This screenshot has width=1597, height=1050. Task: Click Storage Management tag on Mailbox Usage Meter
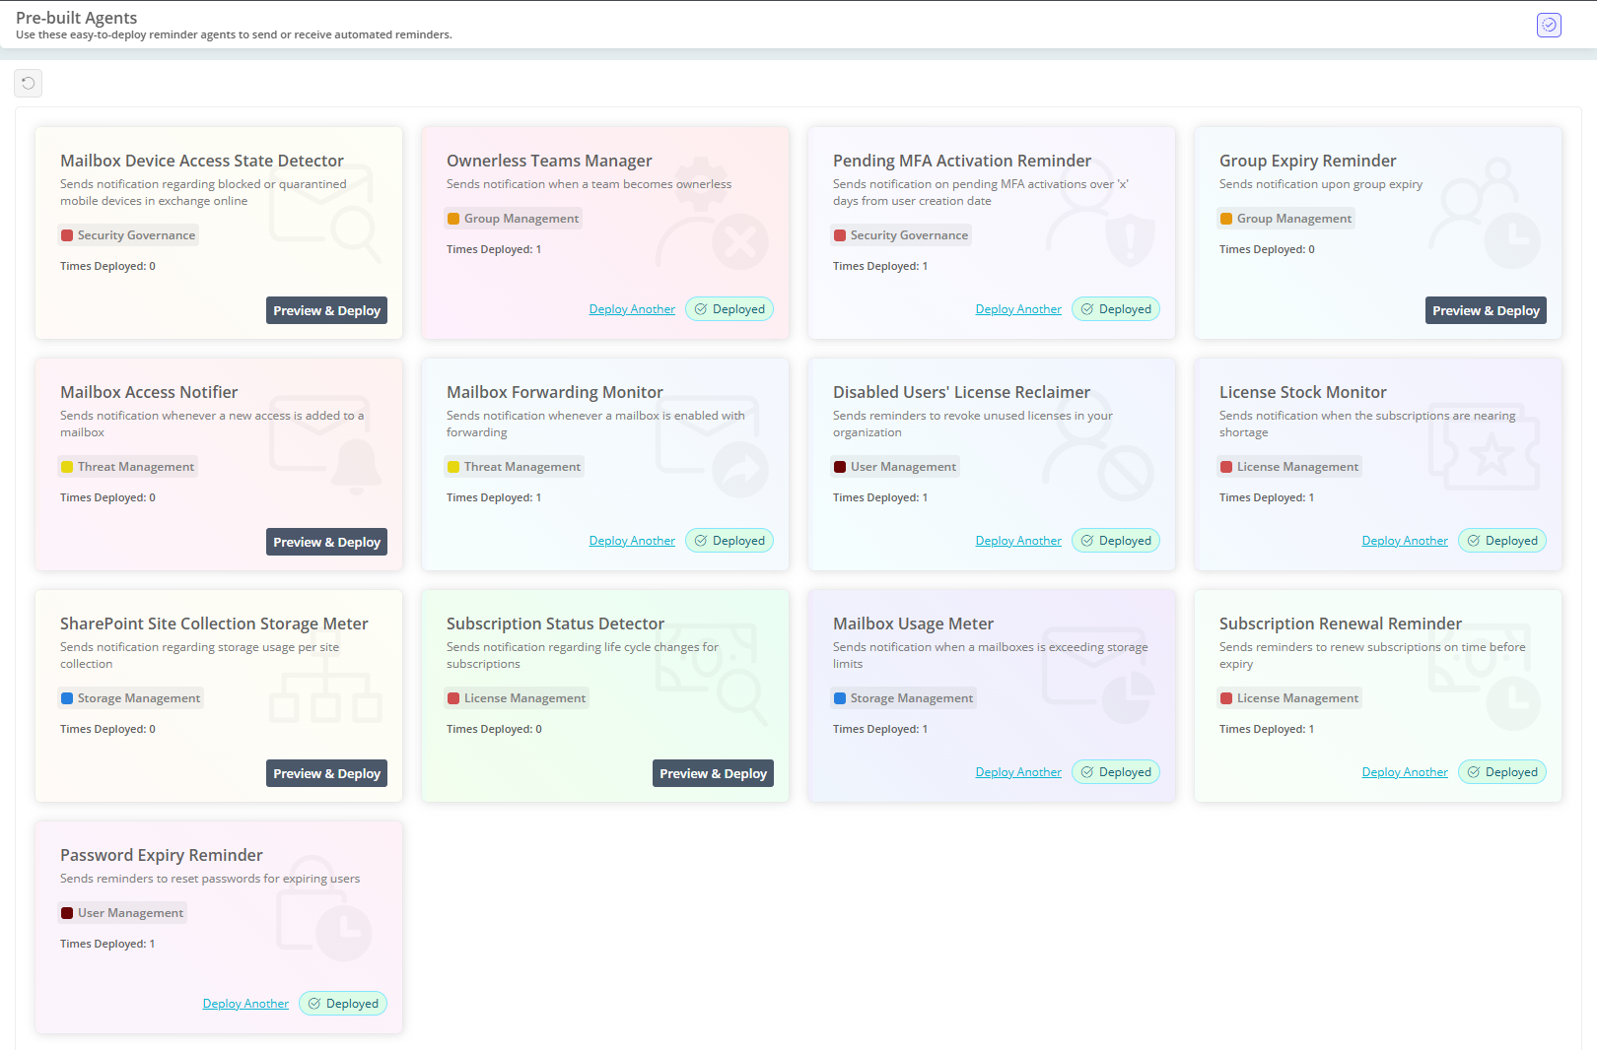pos(904,698)
